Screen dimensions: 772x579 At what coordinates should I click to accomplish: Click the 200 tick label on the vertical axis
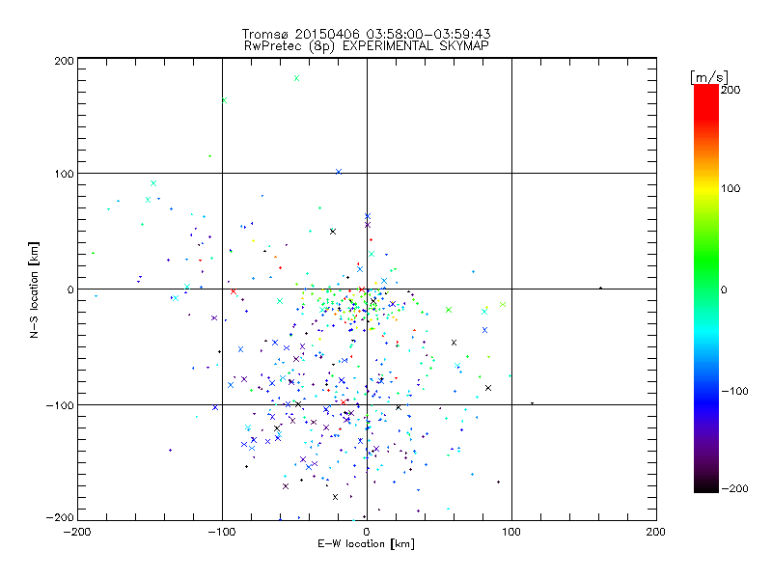(63, 61)
